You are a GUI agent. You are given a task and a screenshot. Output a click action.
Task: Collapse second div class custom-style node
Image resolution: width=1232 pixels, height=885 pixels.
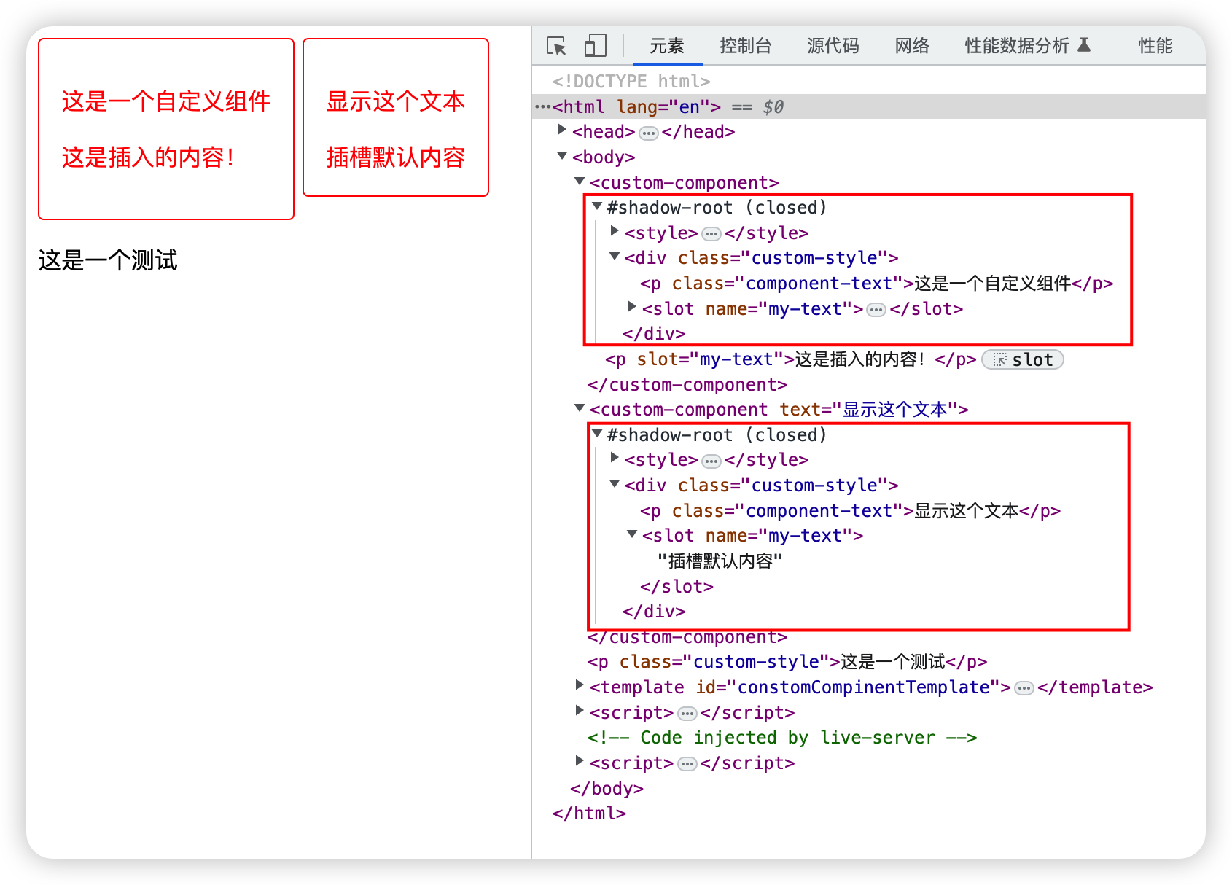point(615,483)
